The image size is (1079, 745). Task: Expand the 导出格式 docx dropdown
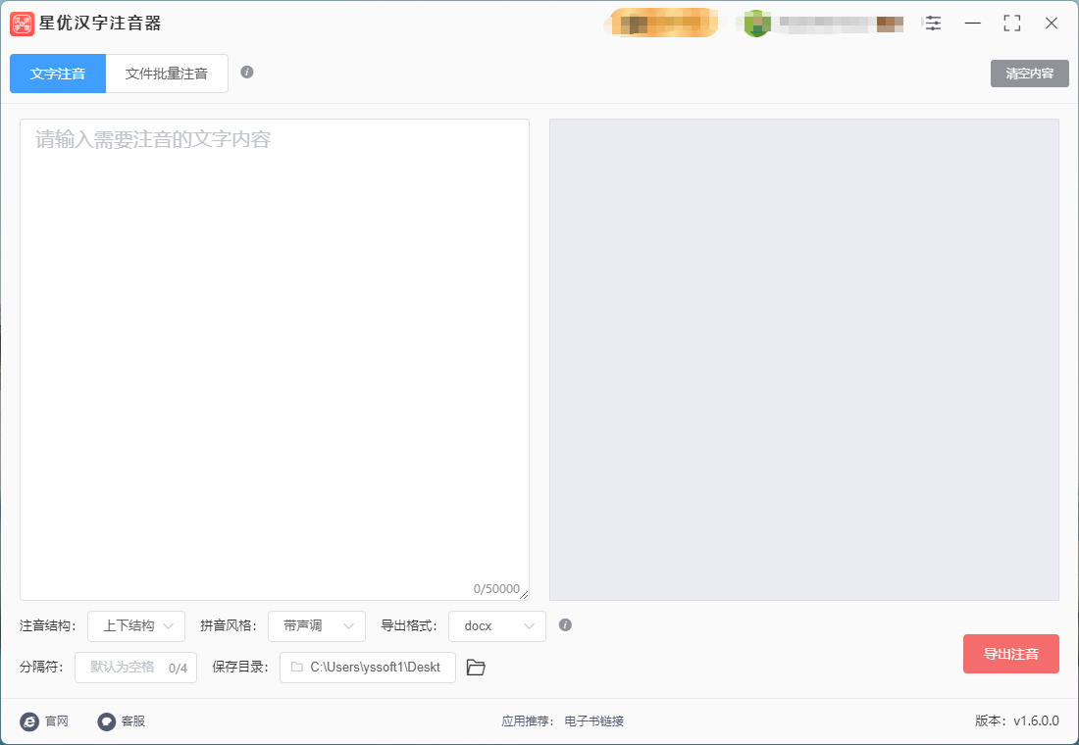[x=497, y=626]
